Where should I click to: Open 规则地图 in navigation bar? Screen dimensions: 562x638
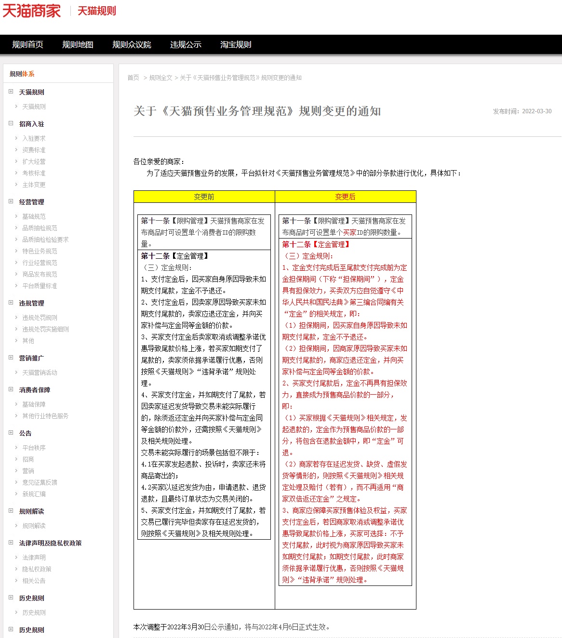point(78,44)
